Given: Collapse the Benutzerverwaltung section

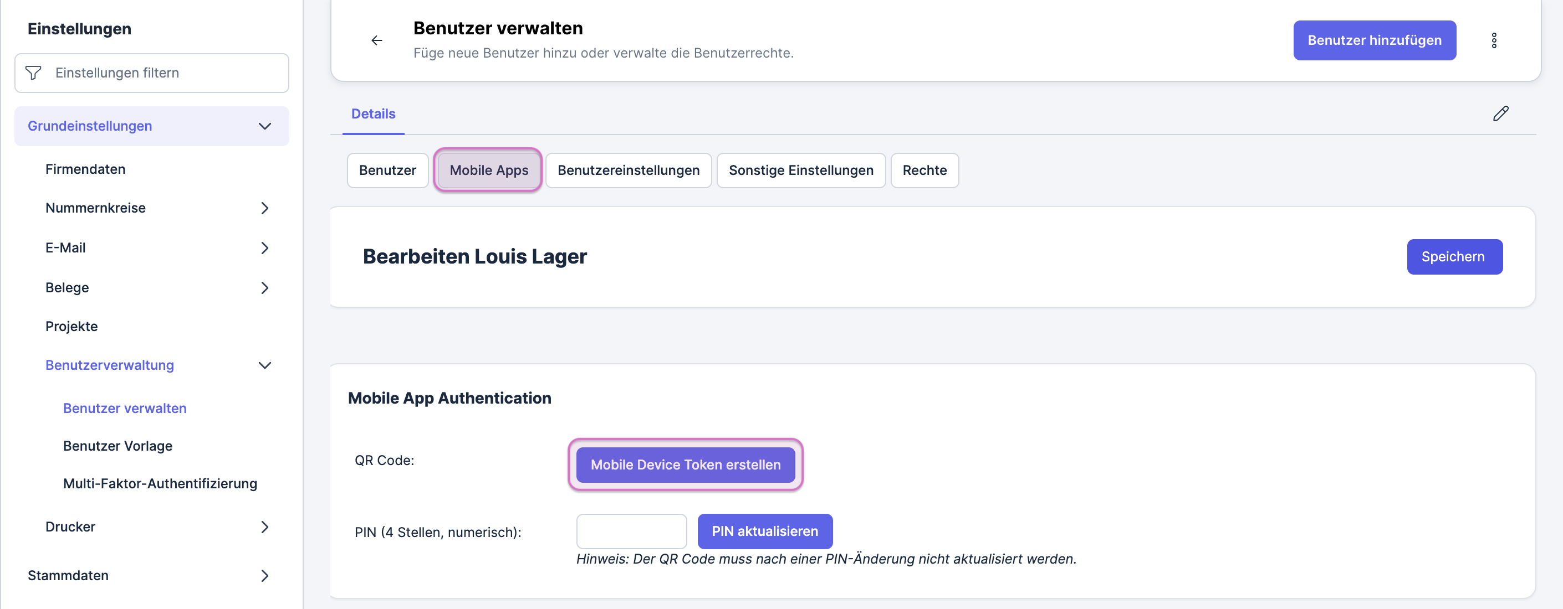Looking at the screenshot, I should tap(264, 365).
